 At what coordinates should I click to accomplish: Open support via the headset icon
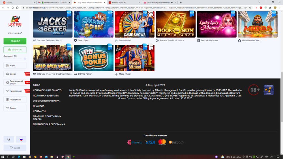9,139
